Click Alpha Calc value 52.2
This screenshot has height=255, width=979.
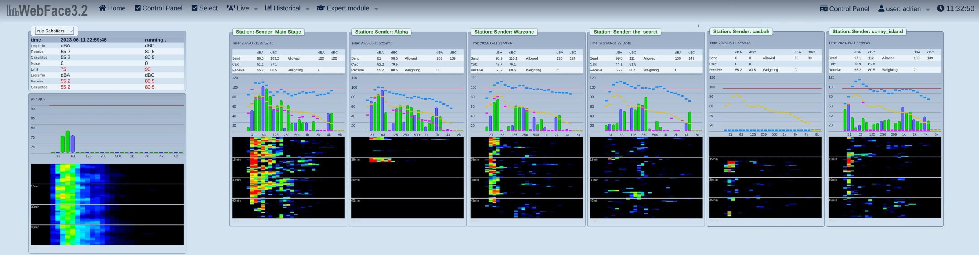tap(381, 64)
